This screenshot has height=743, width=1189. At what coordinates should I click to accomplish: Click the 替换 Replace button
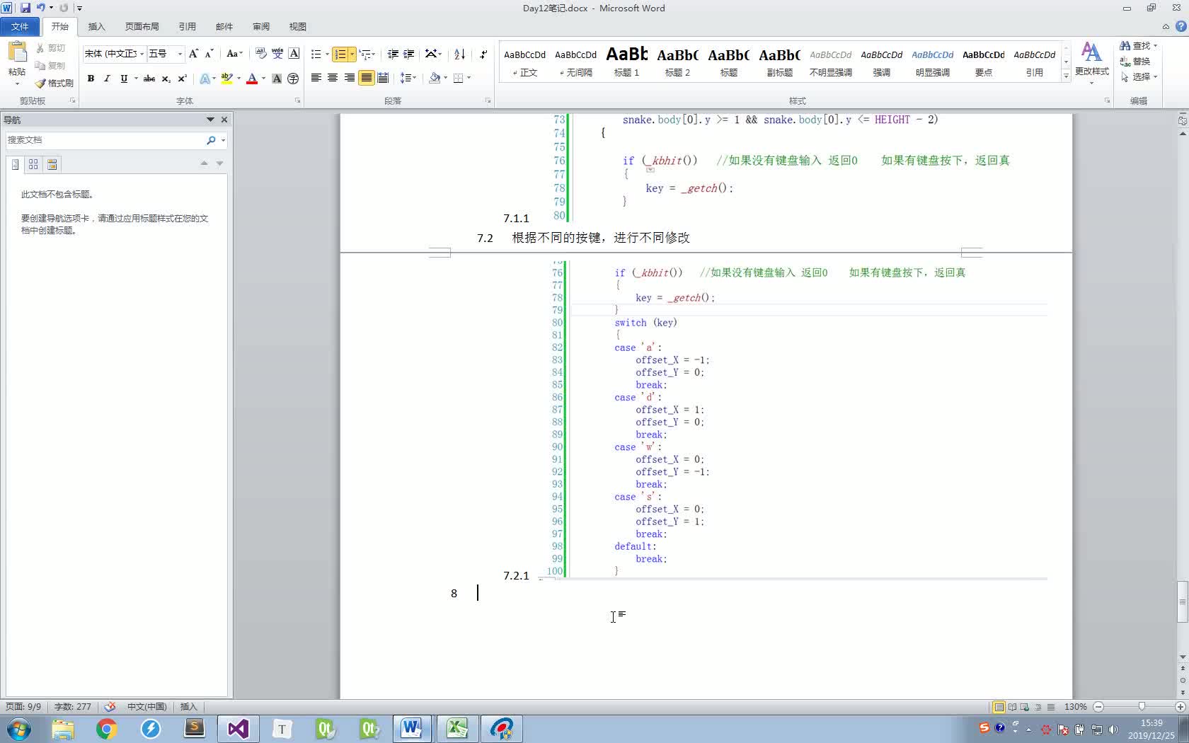coord(1135,62)
